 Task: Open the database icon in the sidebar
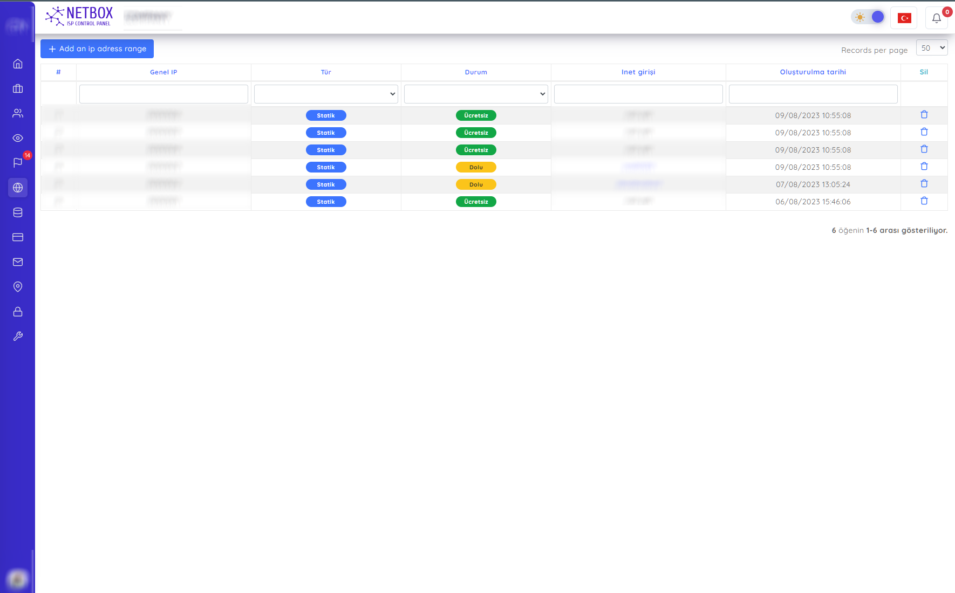coord(18,212)
